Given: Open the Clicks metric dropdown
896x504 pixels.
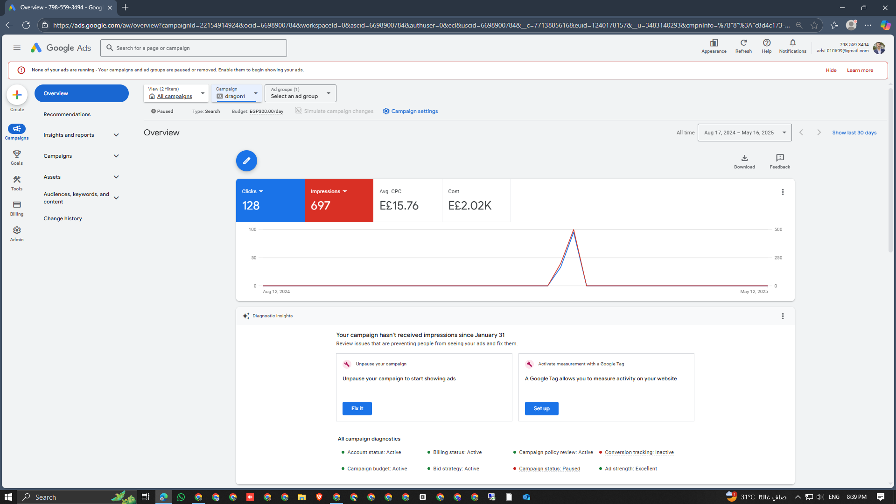Looking at the screenshot, I should coord(252,191).
